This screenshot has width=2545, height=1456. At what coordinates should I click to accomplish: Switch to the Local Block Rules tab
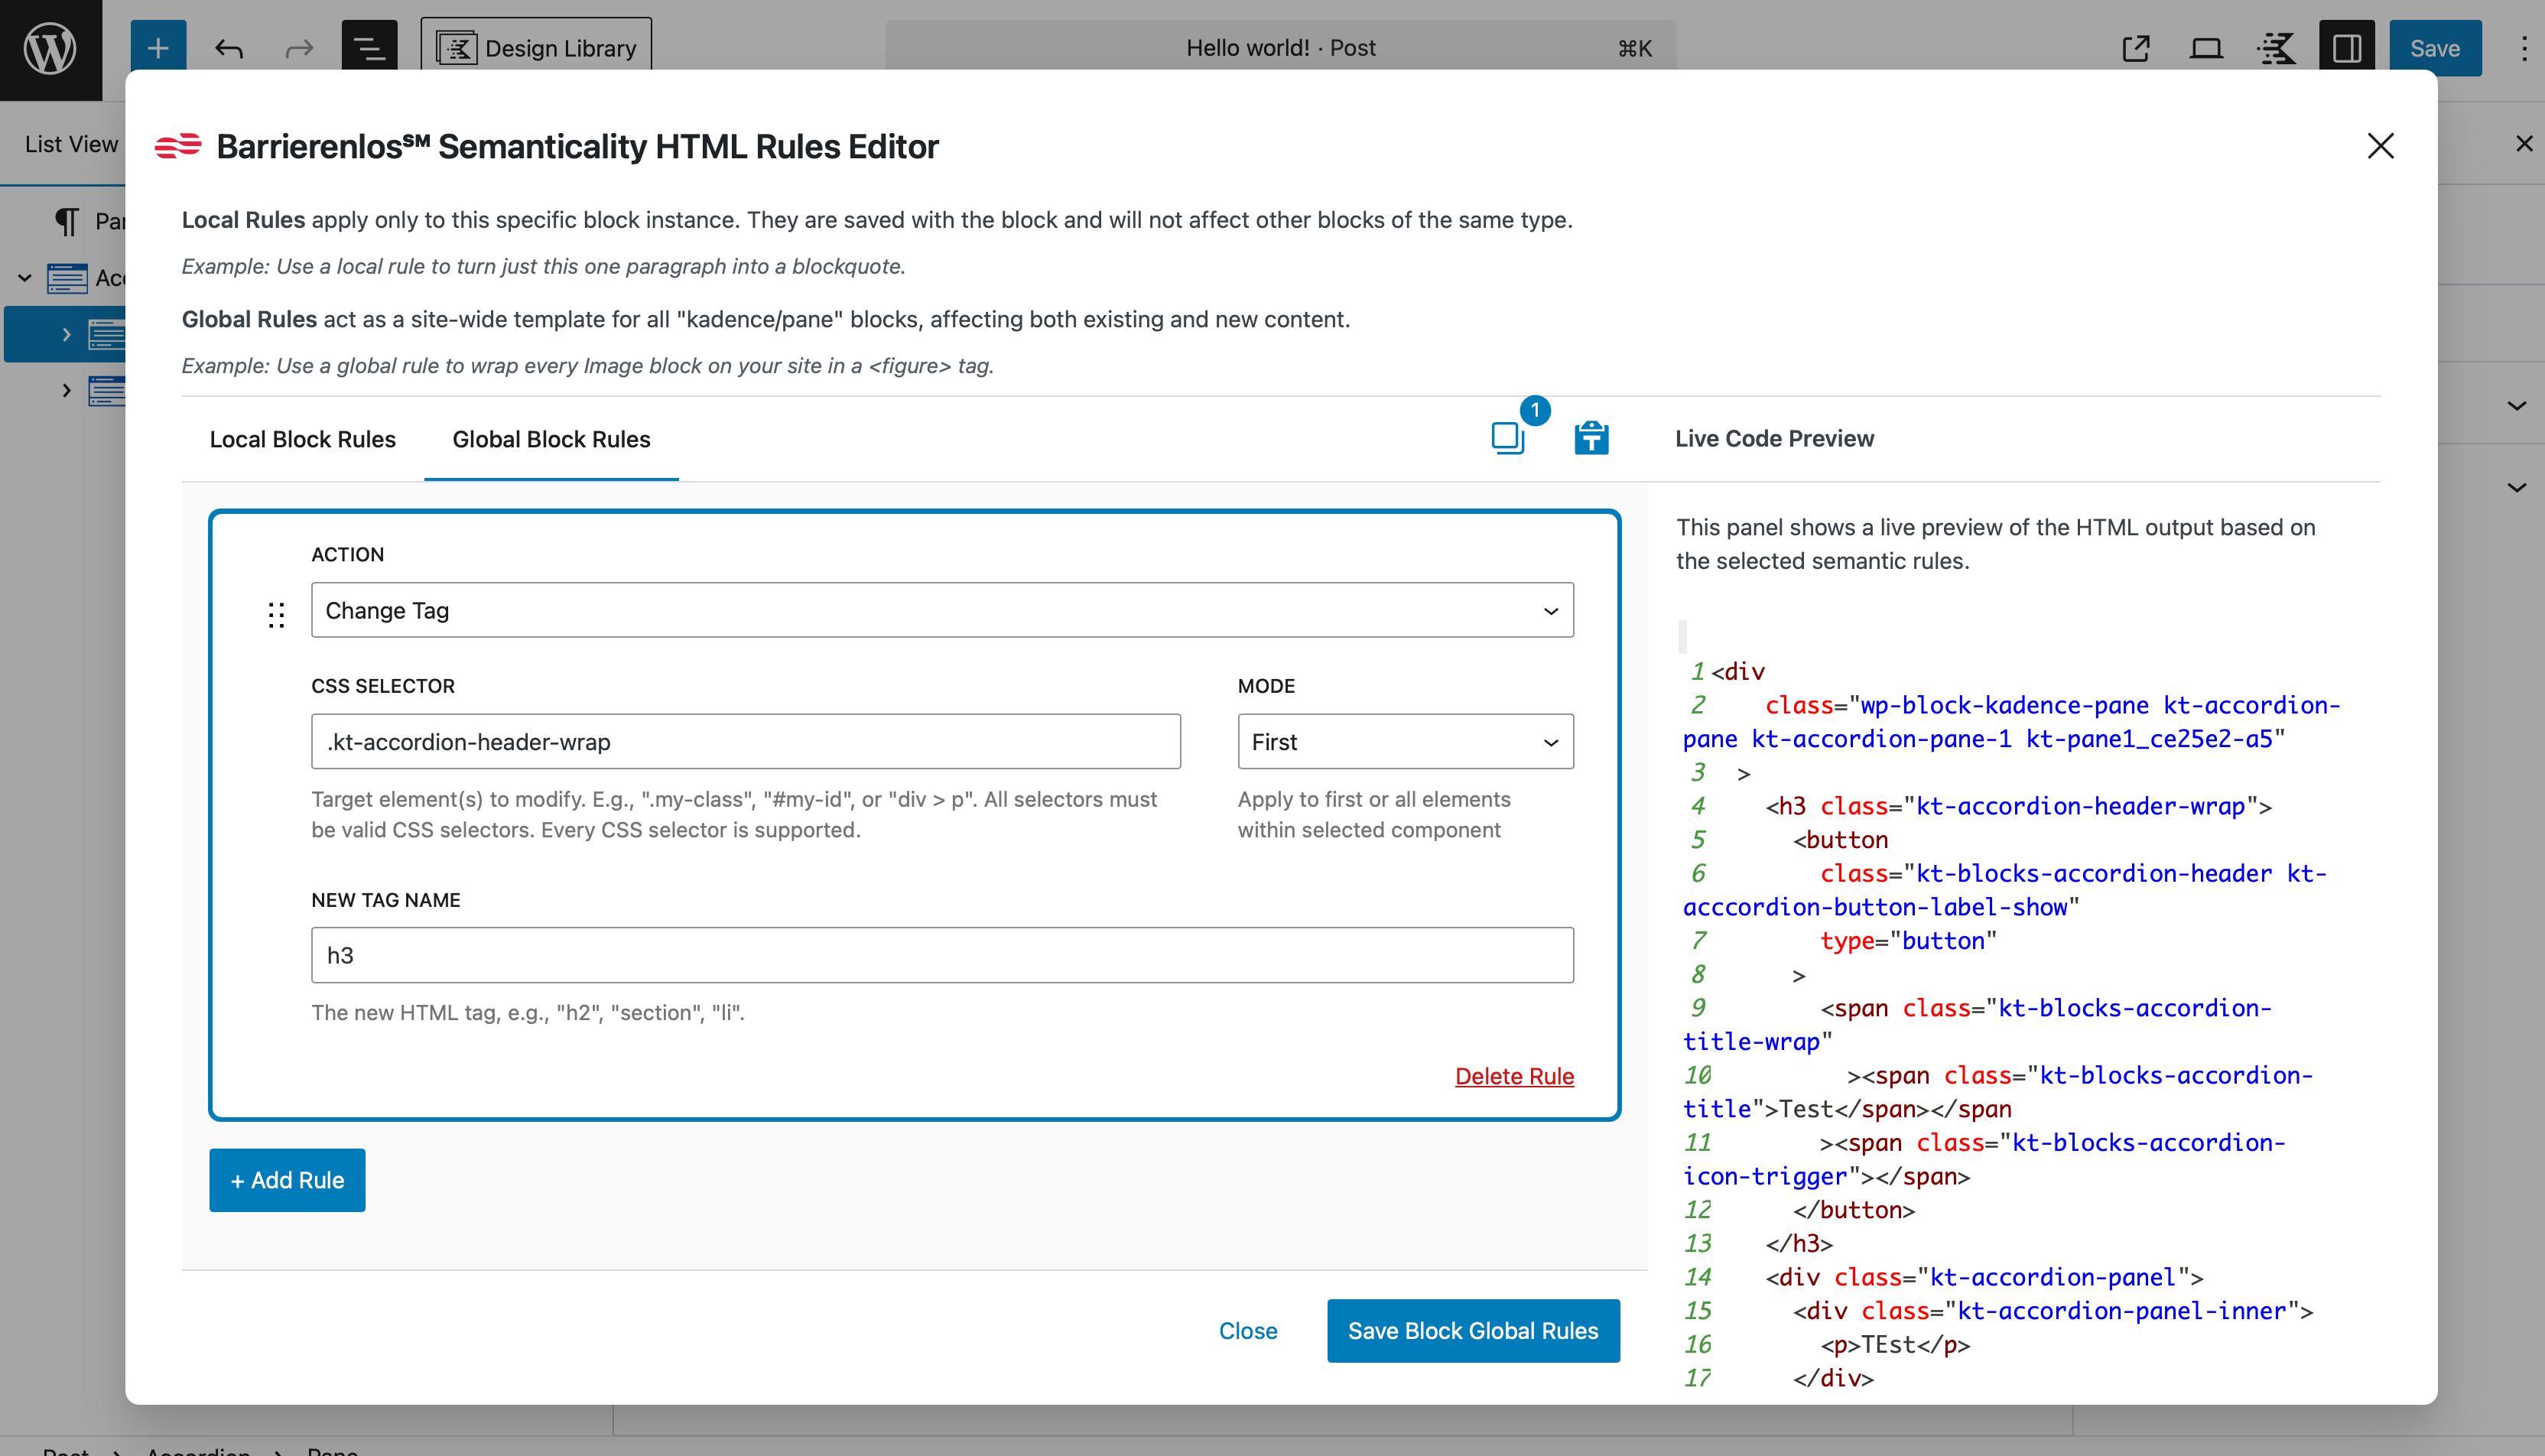[x=302, y=439]
